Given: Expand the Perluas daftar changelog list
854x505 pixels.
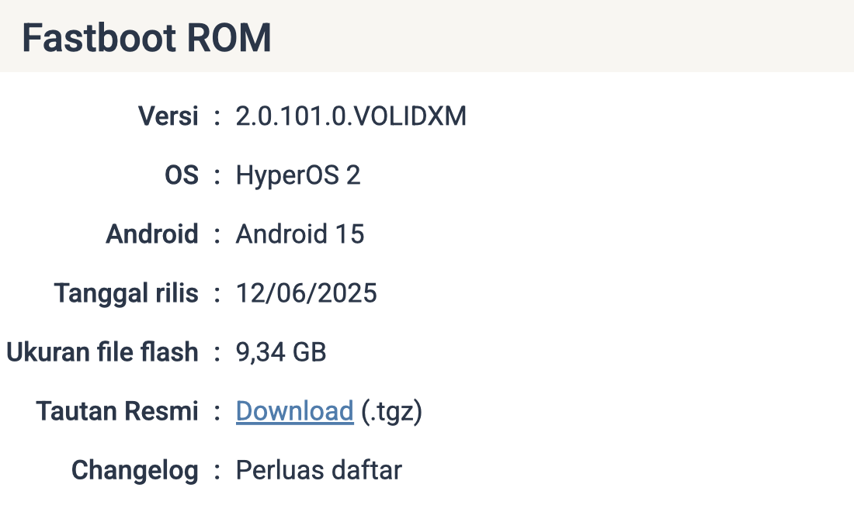Looking at the screenshot, I should tap(318, 470).
